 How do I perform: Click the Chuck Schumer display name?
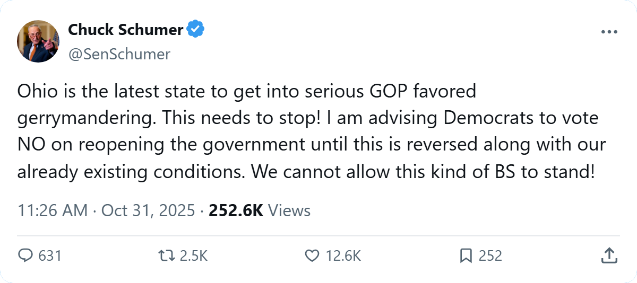click(125, 30)
